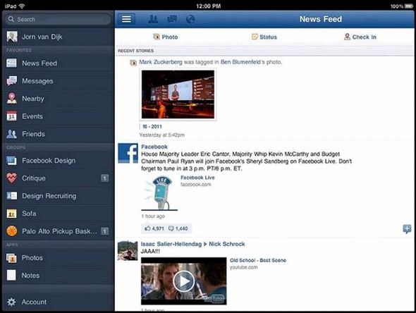Open Messages in the sidebar
The image size is (416, 313).
click(x=58, y=81)
